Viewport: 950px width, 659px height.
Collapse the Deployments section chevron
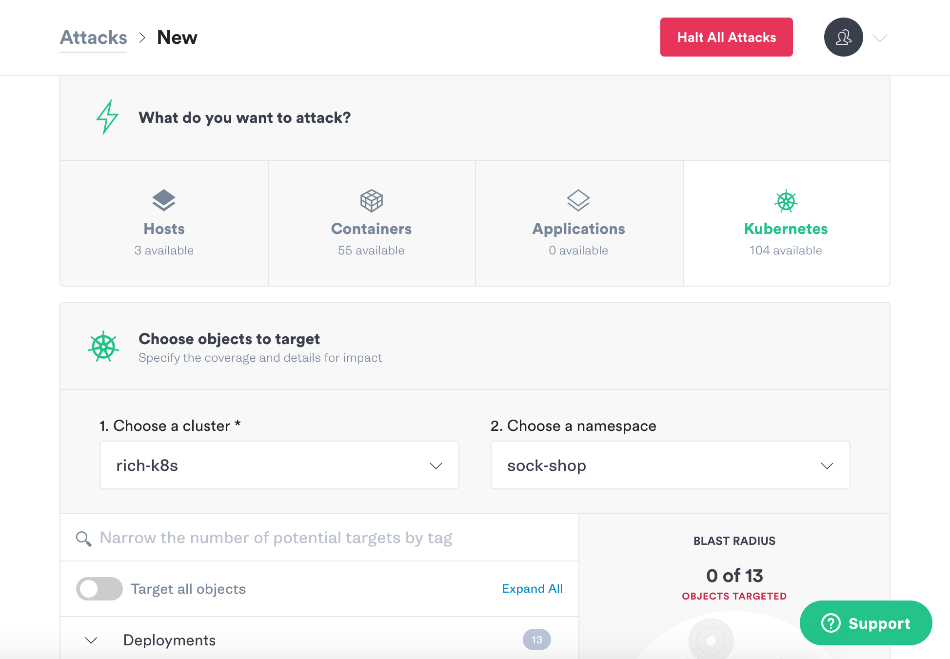91,640
